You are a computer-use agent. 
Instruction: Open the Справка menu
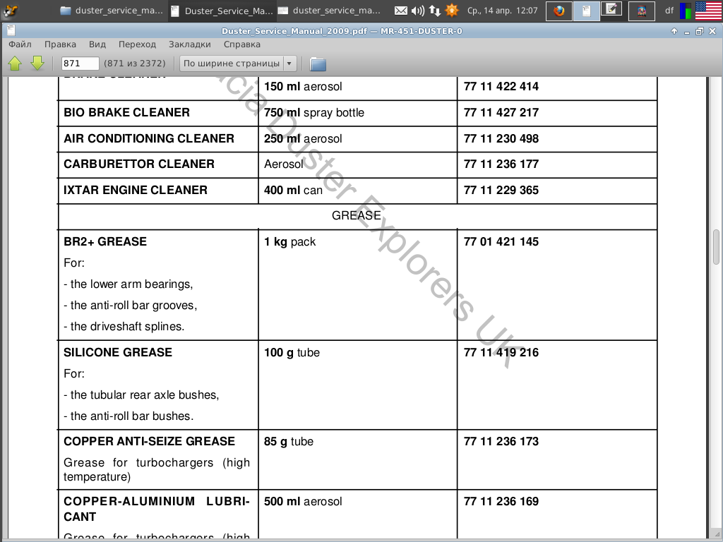point(242,44)
